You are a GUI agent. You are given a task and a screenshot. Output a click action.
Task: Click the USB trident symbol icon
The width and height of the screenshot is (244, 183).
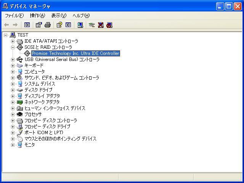pyautogui.click(x=20, y=59)
